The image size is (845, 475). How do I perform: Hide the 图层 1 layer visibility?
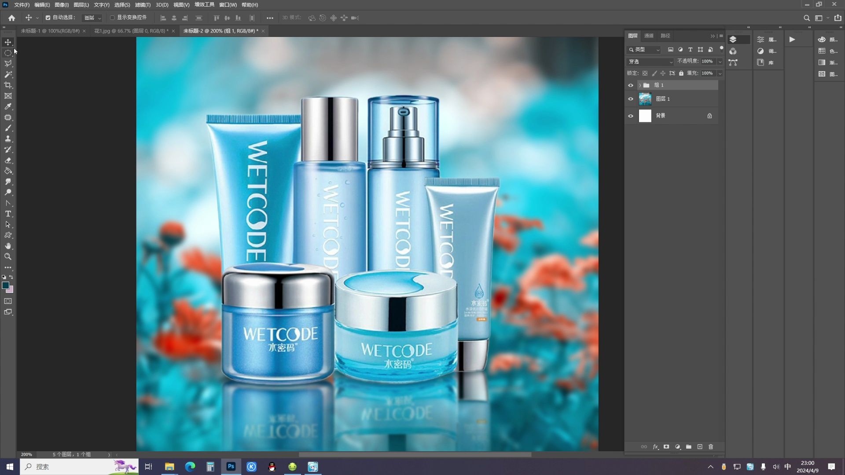[631, 99]
